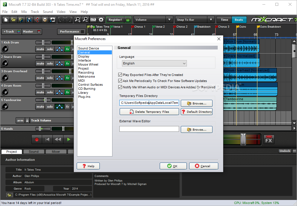Open the MIDI keyboard icon in toolbar
This screenshot has height=206, width=297.
tap(93, 20)
